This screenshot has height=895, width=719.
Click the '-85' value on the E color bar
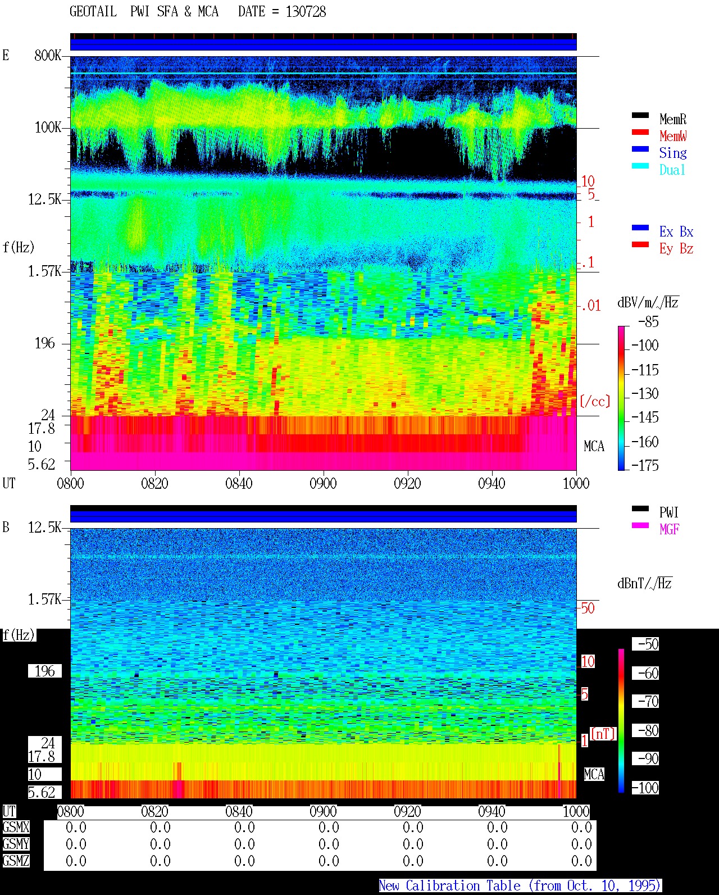pos(648,322)
